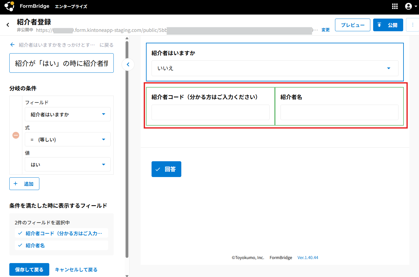Click the 紹介者名 text input field
Screen dimensions: 419x277
point(339,112)
